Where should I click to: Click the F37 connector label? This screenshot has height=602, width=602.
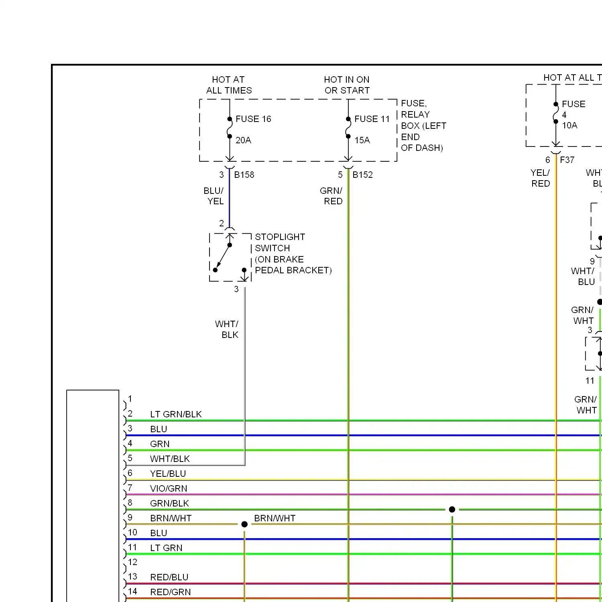click(567, 160)
